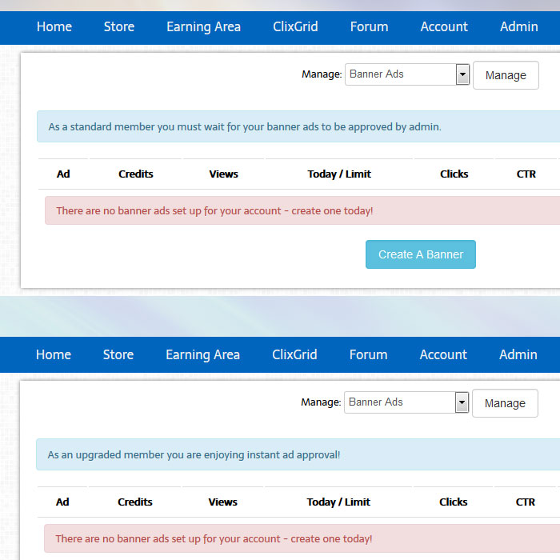
Task: Open Earning Area in the lower navigation bar
Action: [x=203, y=355]
